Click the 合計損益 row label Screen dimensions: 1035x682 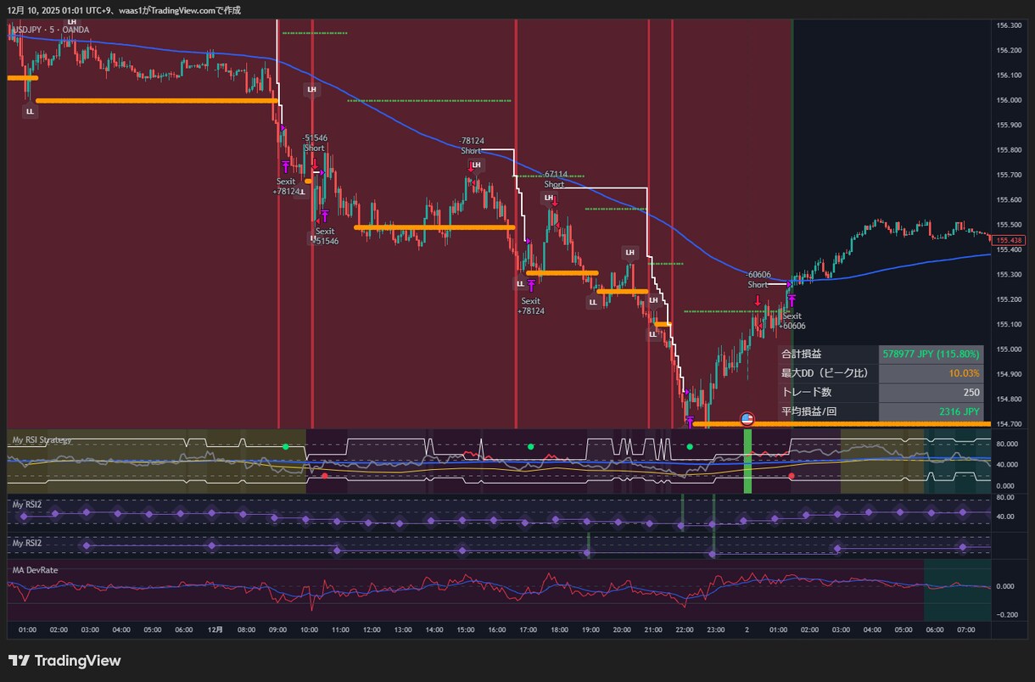point(801,354)
